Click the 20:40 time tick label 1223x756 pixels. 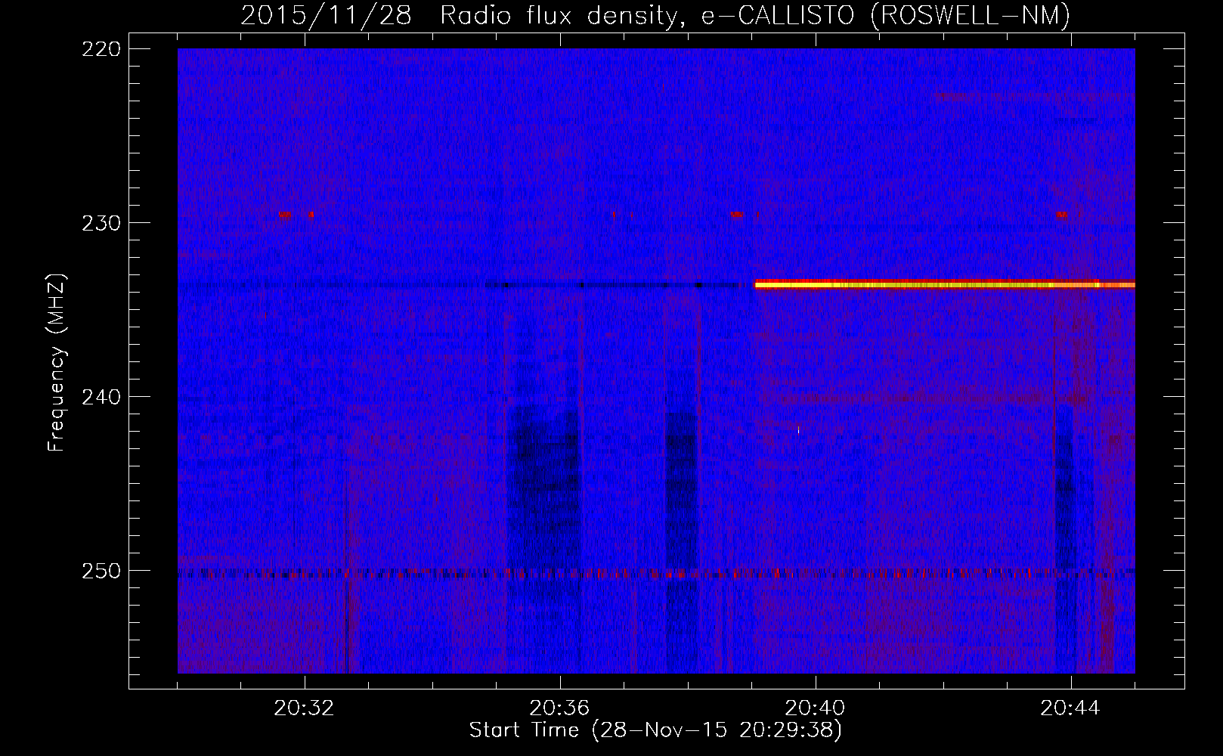815,708
